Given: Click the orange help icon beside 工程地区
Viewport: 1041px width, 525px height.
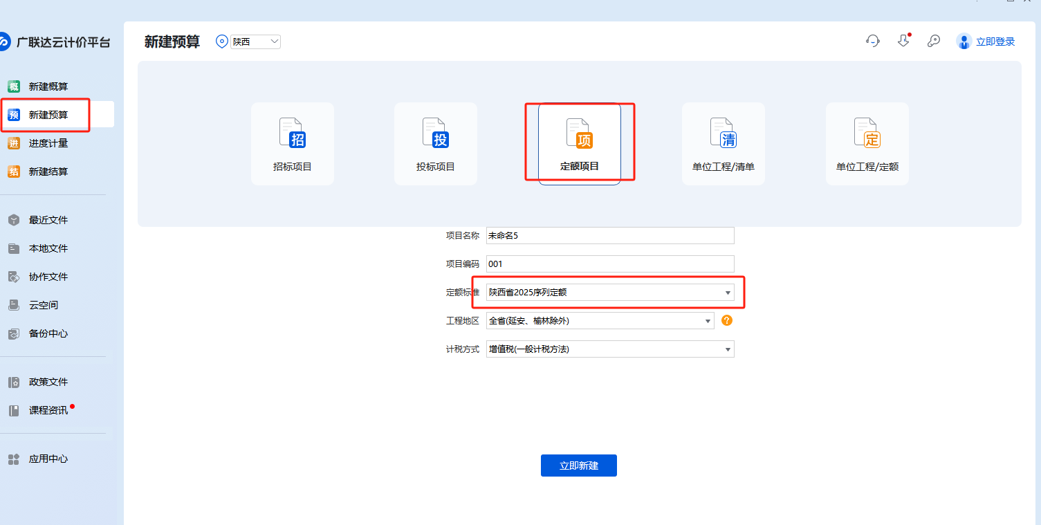Looking at the screenshot, I should (727, 320).
